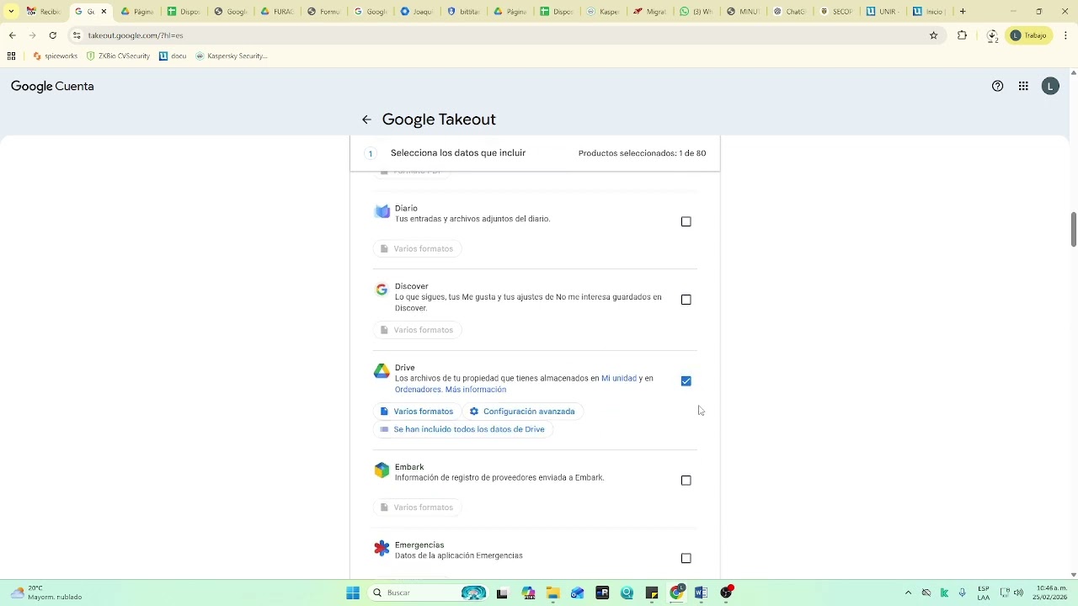This screenshot has height=606, width=1078.
Task: Open the docu bookmark
Action: pos(173,56)
